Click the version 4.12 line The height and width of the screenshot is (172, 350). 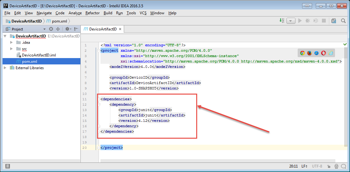click(x=144, y=121)
